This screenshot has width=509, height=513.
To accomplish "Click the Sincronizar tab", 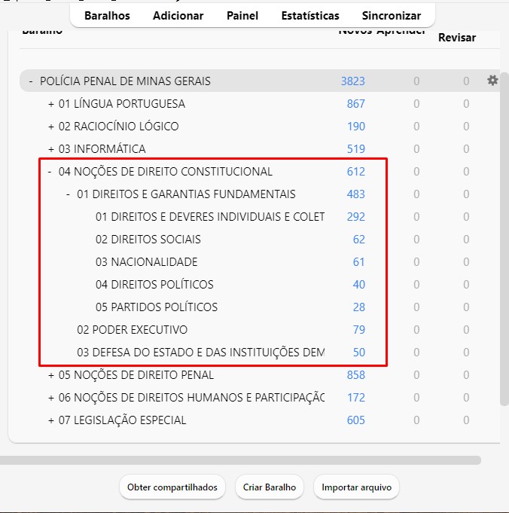I will [x=392, y=16].
